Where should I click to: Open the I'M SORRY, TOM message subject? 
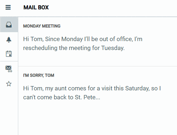click(39, 75)
